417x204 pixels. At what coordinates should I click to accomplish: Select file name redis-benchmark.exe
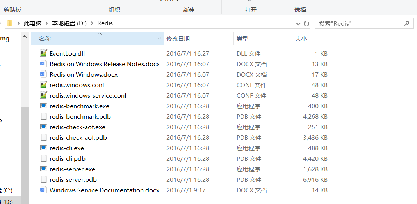79,106
